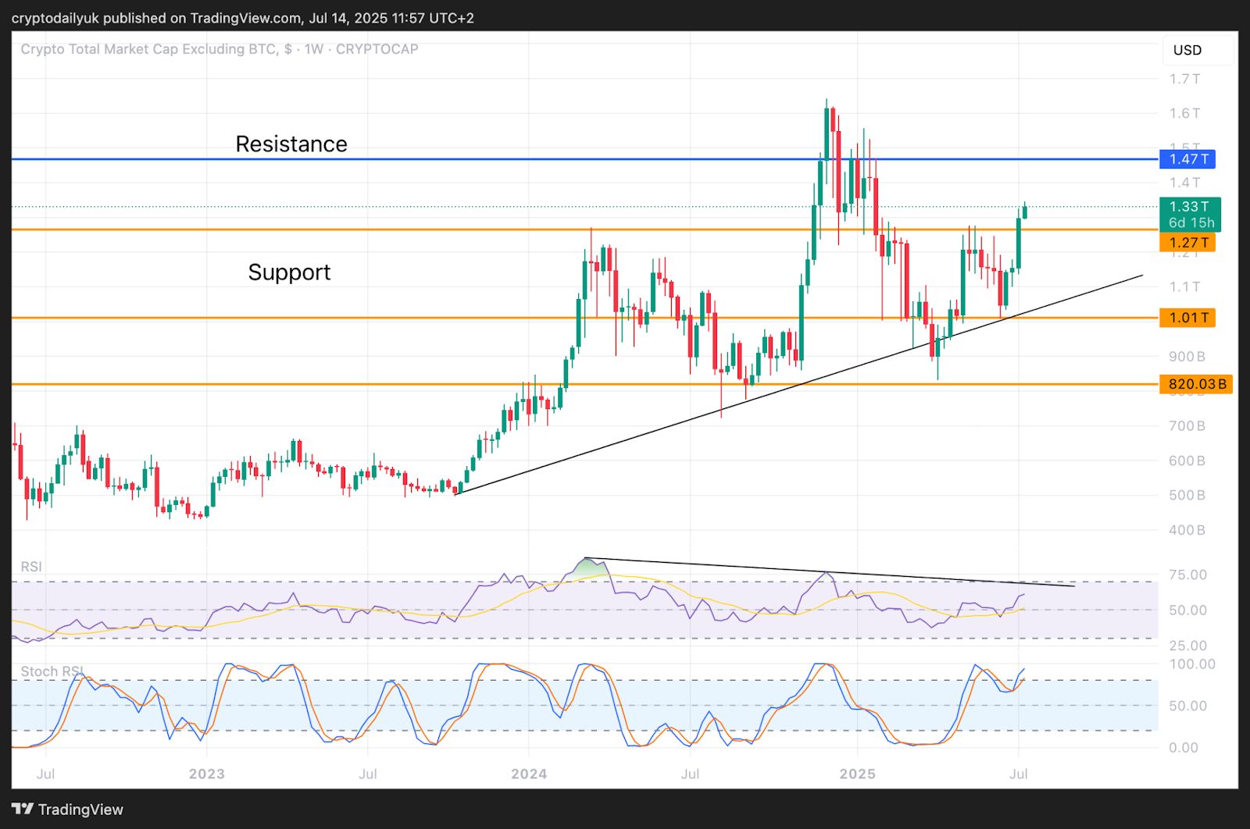The width and height of the screenshot is (1250, 829).
Task: Click the 400 B price axis label
Action: point(1187,530)
